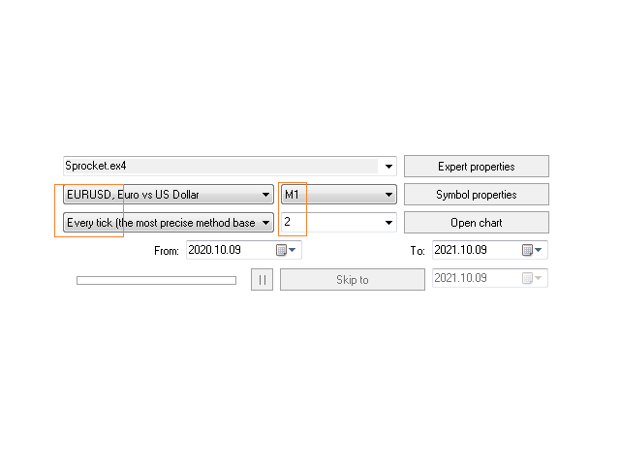The width and height of the screenshot is (620, 465).
Task: Click the Open chart button
Action: coord(477,223)
